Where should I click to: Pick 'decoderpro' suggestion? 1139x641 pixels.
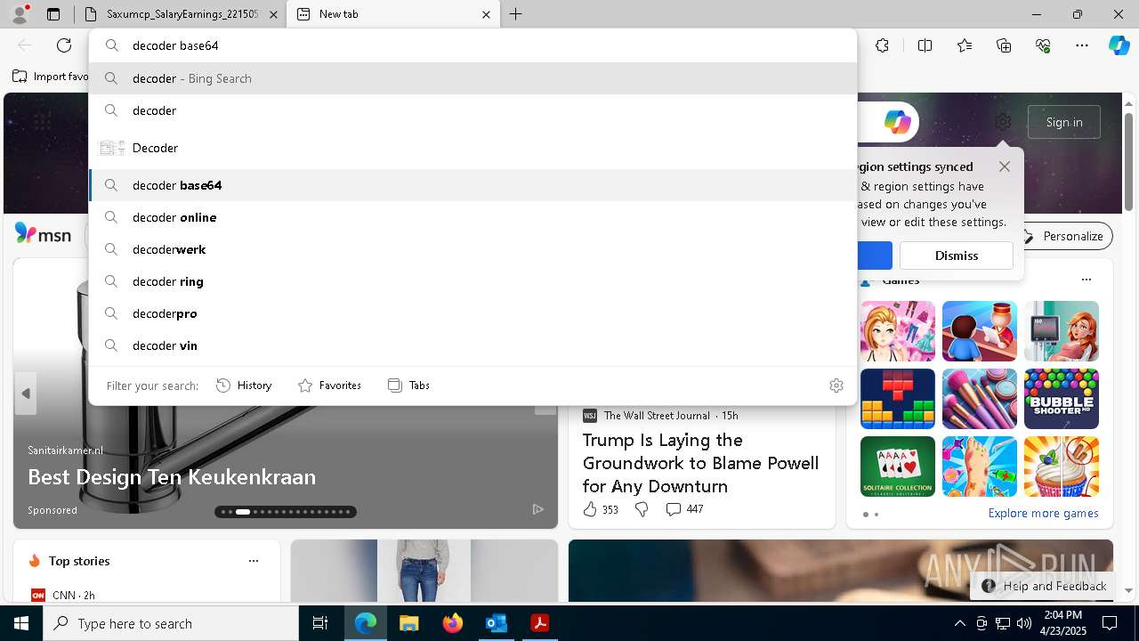click(473, 313)
